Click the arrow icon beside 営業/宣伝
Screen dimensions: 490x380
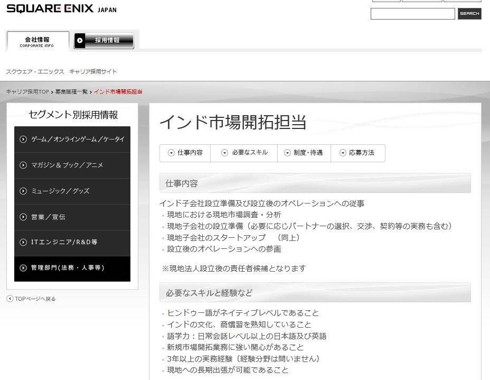(23, 217)
